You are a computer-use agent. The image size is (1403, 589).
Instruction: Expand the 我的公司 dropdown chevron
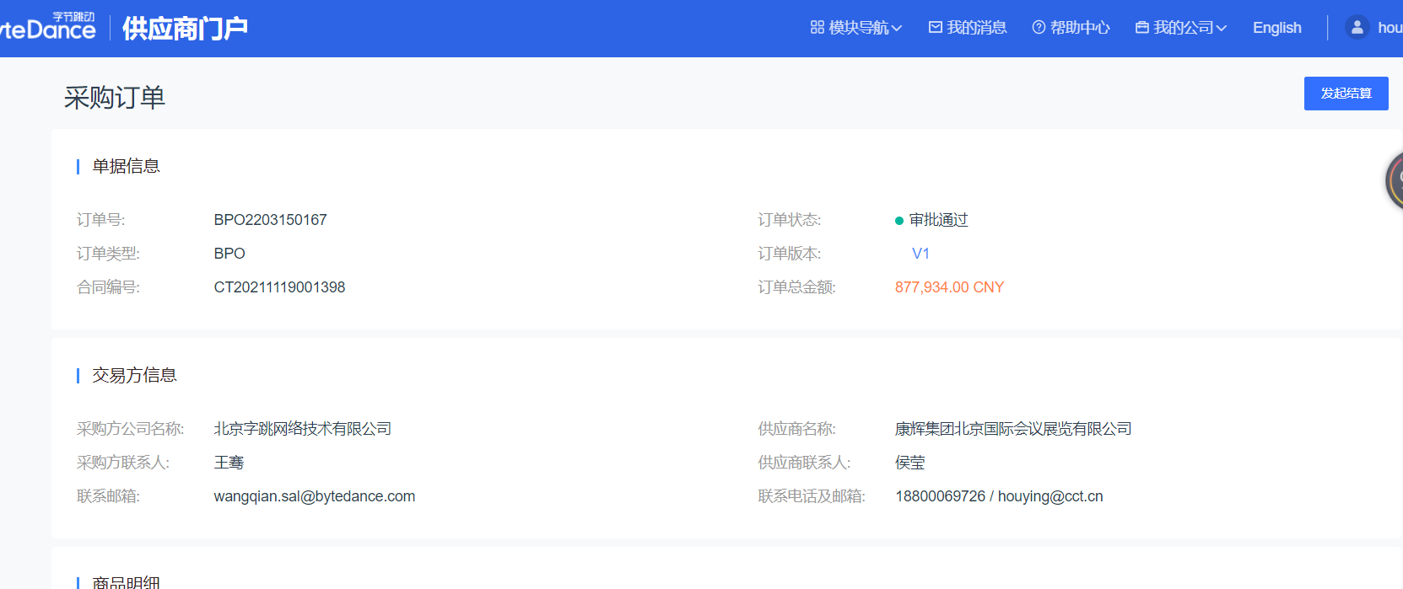(1221, 29)
